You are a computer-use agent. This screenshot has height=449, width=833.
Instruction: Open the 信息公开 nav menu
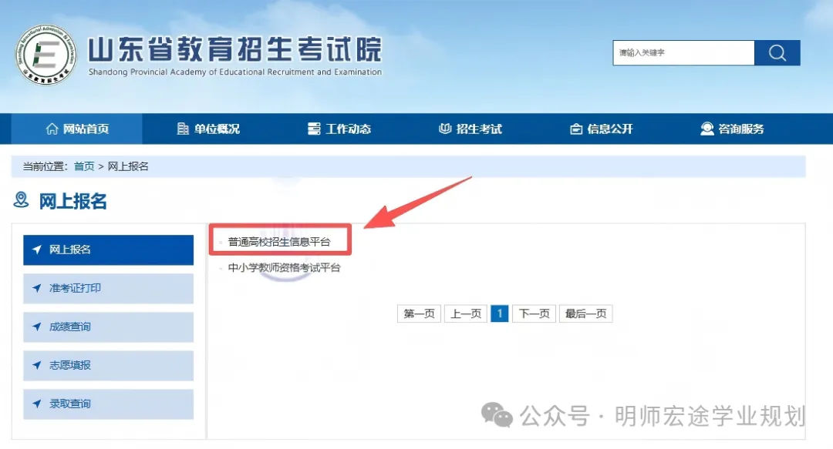602,129
